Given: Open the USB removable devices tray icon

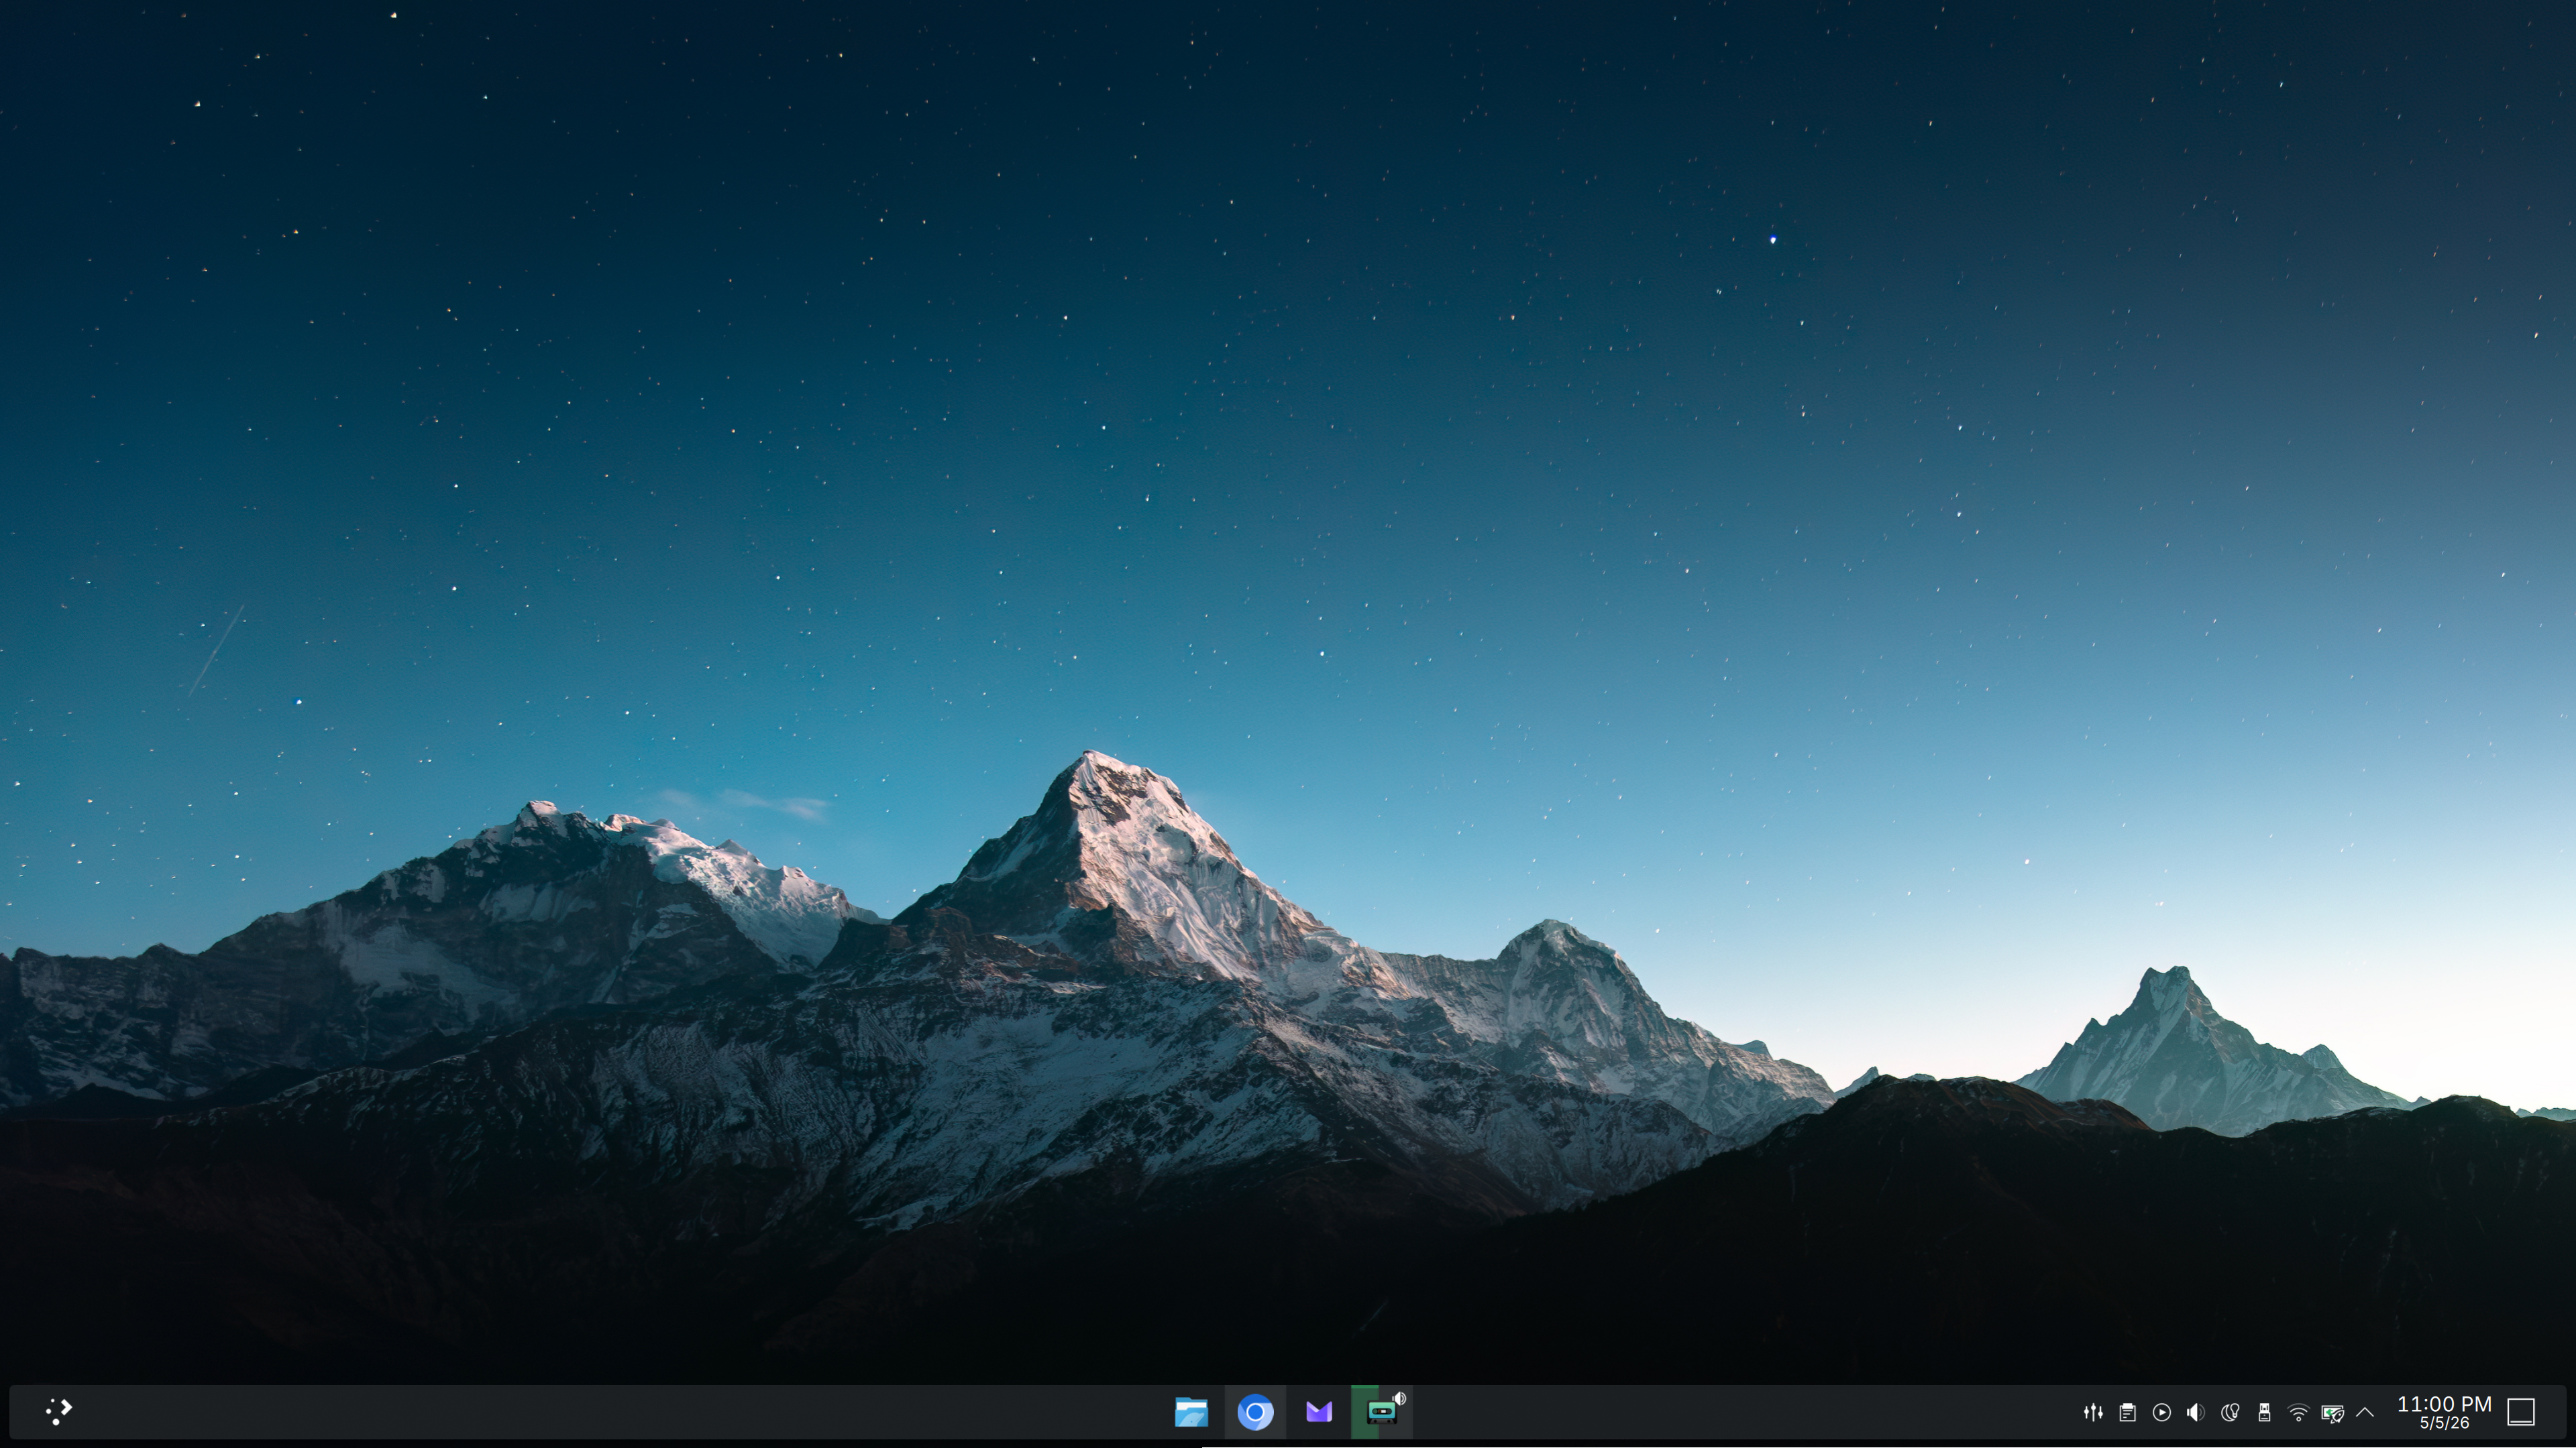Looking at the screenshot, I should coord(2264,1412).
